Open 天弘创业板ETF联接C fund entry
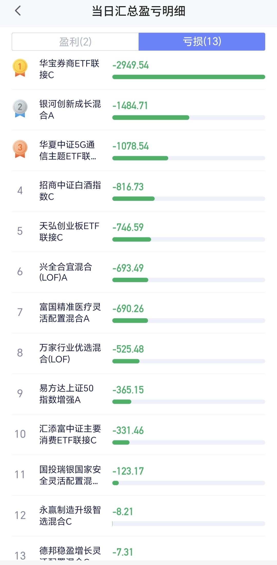Image resolution: width=277 pixels, height=565 pixels. [69, 231]
